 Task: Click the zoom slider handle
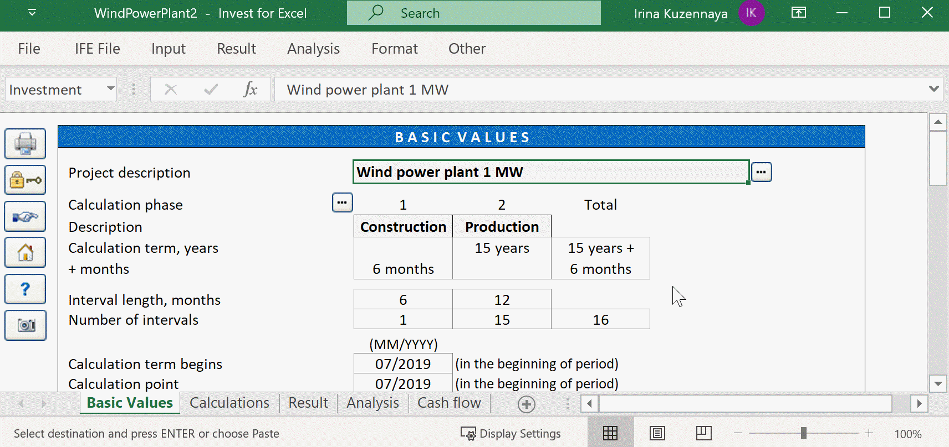pyautogui.click(x=803, y=433)
